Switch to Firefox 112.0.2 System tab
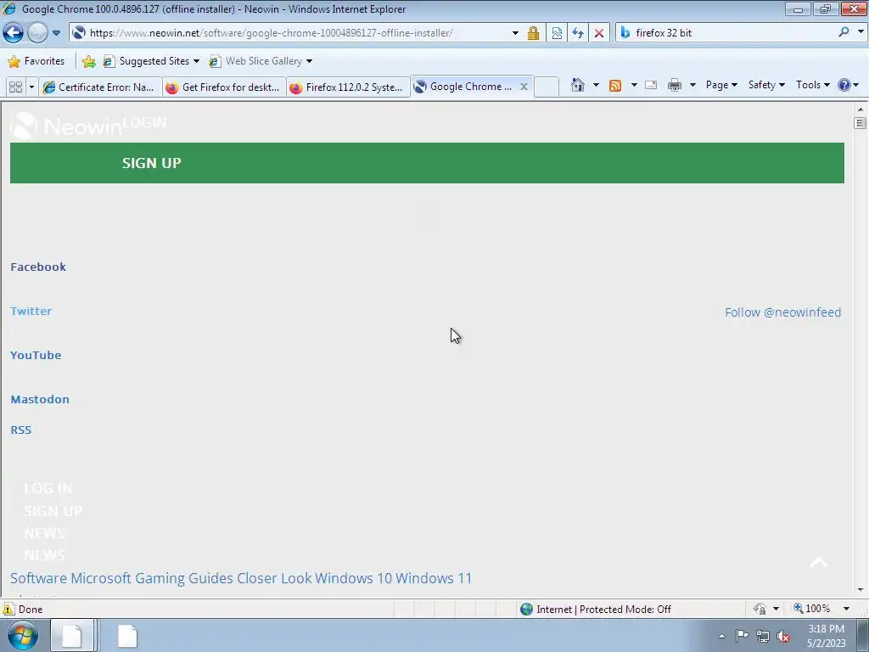869x652 pixels. [348, 87]
